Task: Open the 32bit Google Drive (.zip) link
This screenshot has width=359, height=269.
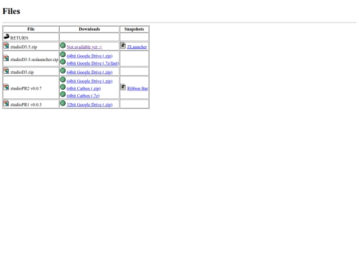Action: [90, 105]
